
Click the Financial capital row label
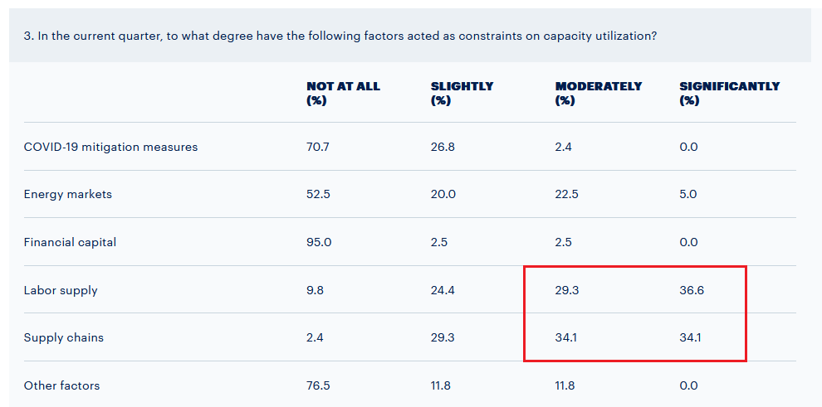[70, 242]
